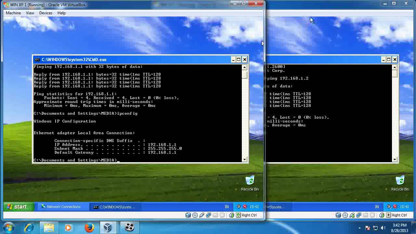Screen dimensions: 416x234
Task: Select C:\WINDOWS\syste... taskbar button in left VM
Action: click(x=116, y=207)
